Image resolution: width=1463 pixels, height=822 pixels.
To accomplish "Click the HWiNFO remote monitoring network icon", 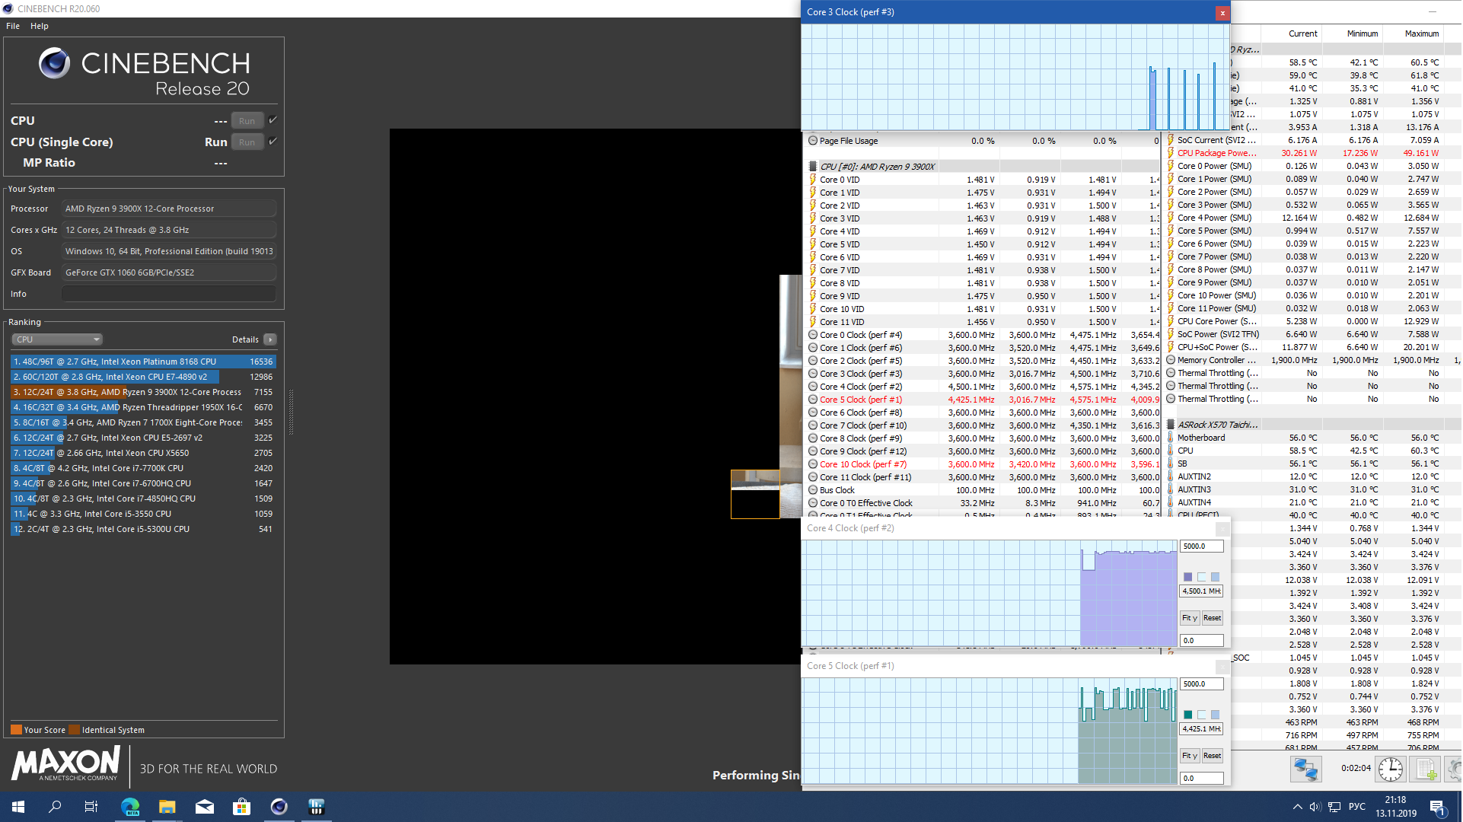I will pyautogui.click(x=1305, y=769).
